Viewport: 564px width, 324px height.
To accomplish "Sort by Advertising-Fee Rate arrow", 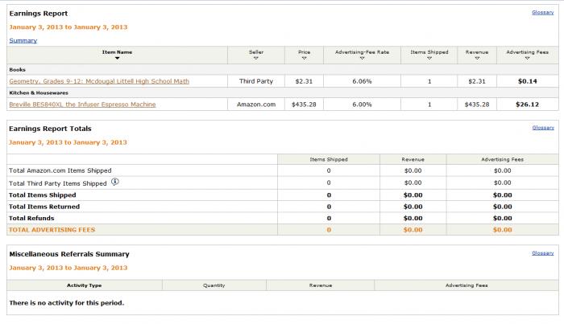I will click(x=361, y=58).
